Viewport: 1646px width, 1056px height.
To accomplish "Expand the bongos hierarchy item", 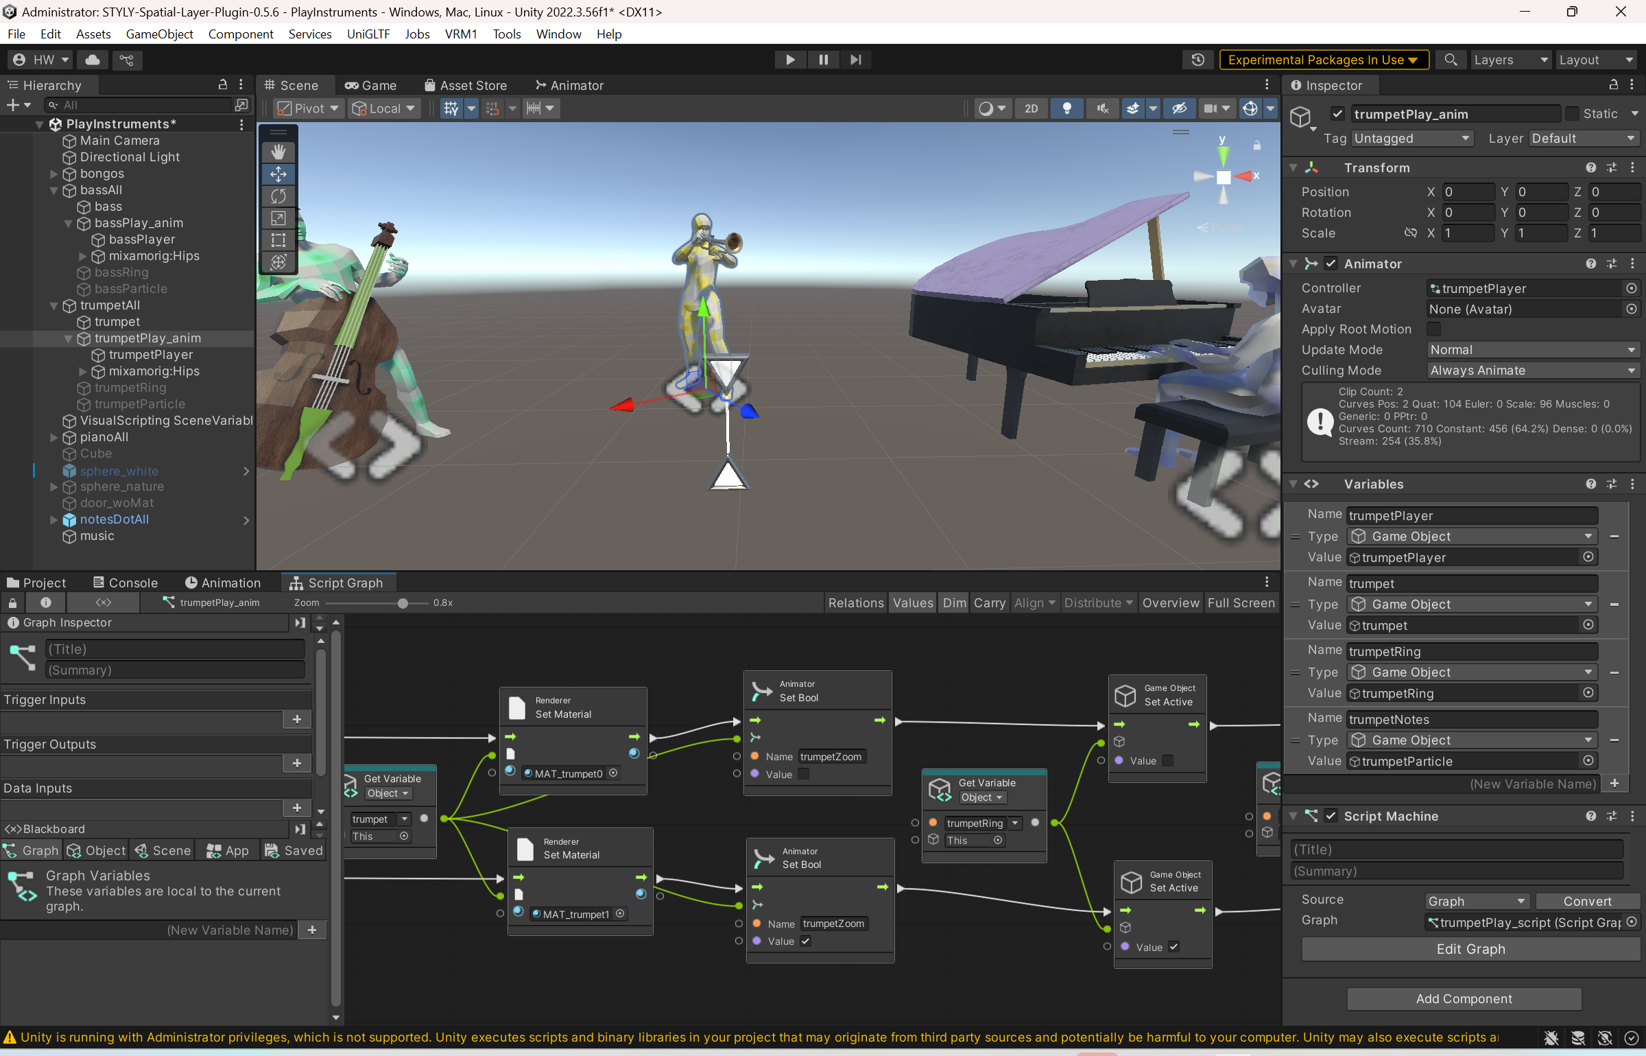I will (x=54, y=174).
